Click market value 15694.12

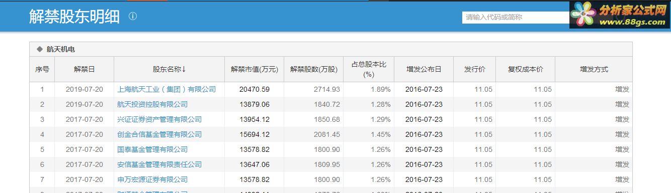(255, 134)
